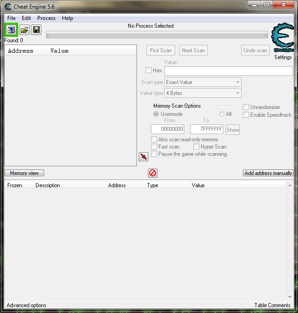Click the 'Found: 0' label

tap(14, 40)
